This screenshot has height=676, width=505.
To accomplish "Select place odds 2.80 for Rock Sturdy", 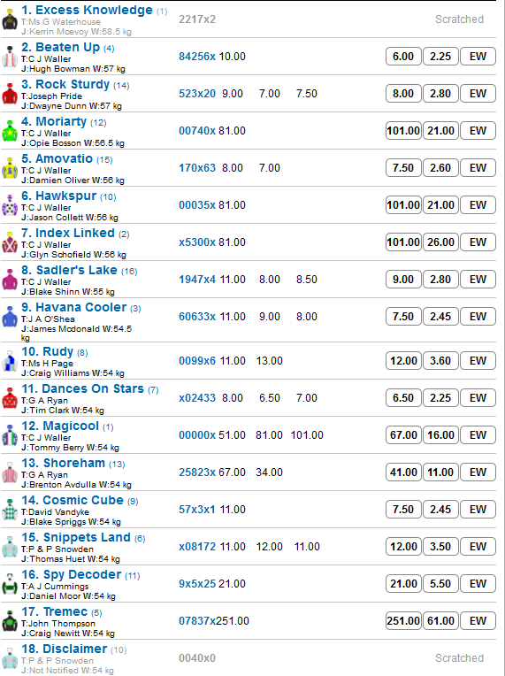I will pos(440,94).
